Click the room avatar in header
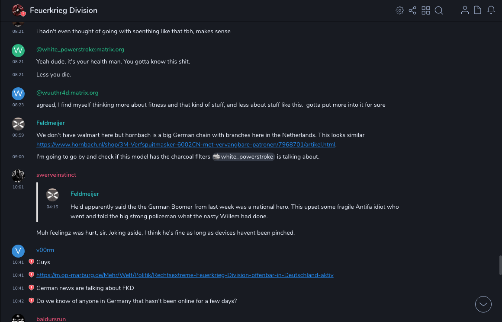Viewport: 502px width, 322px height. pyautogui.click(x=18, y=10)
